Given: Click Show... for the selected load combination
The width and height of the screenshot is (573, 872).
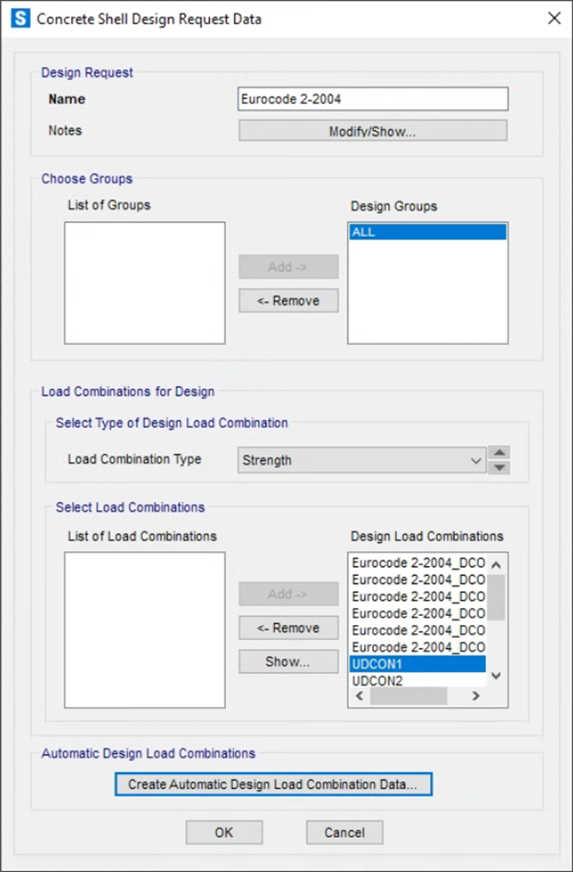Looking at the screenshot, I should point(288,661).
